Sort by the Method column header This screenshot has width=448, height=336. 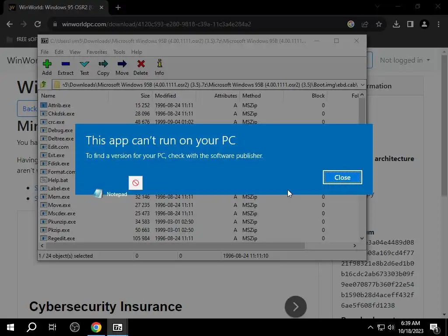tap(262, 96)
